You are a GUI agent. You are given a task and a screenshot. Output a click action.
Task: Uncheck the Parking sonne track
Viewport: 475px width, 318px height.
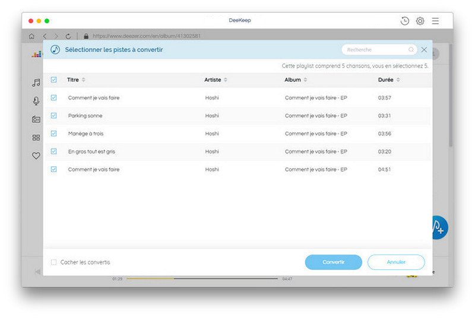tap(53, 115)
